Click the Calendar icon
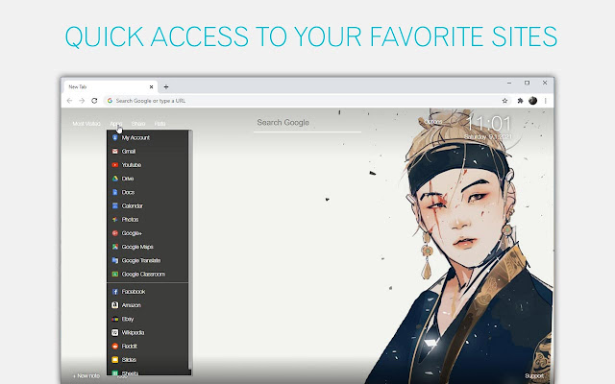The image size is (615, 384). click(x=115, y=205)
